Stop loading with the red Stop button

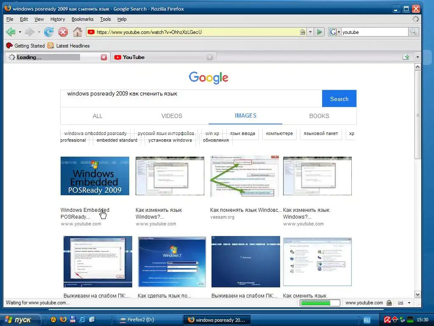63,32
